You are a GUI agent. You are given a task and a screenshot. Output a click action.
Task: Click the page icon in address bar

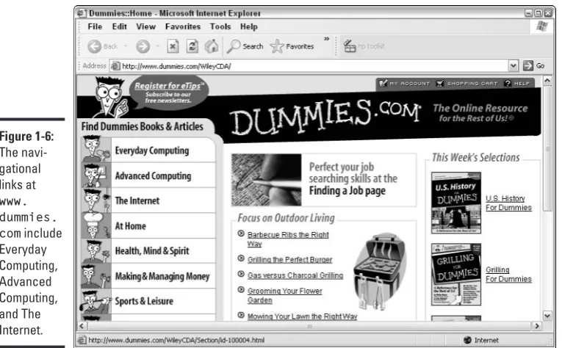click(x=115, y=66)
